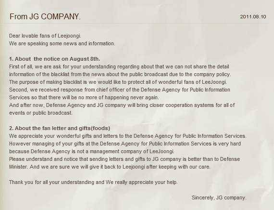Click the 'Thank you for all your understanding' line
Screen dimensions: 274x210
coord(93,183)
